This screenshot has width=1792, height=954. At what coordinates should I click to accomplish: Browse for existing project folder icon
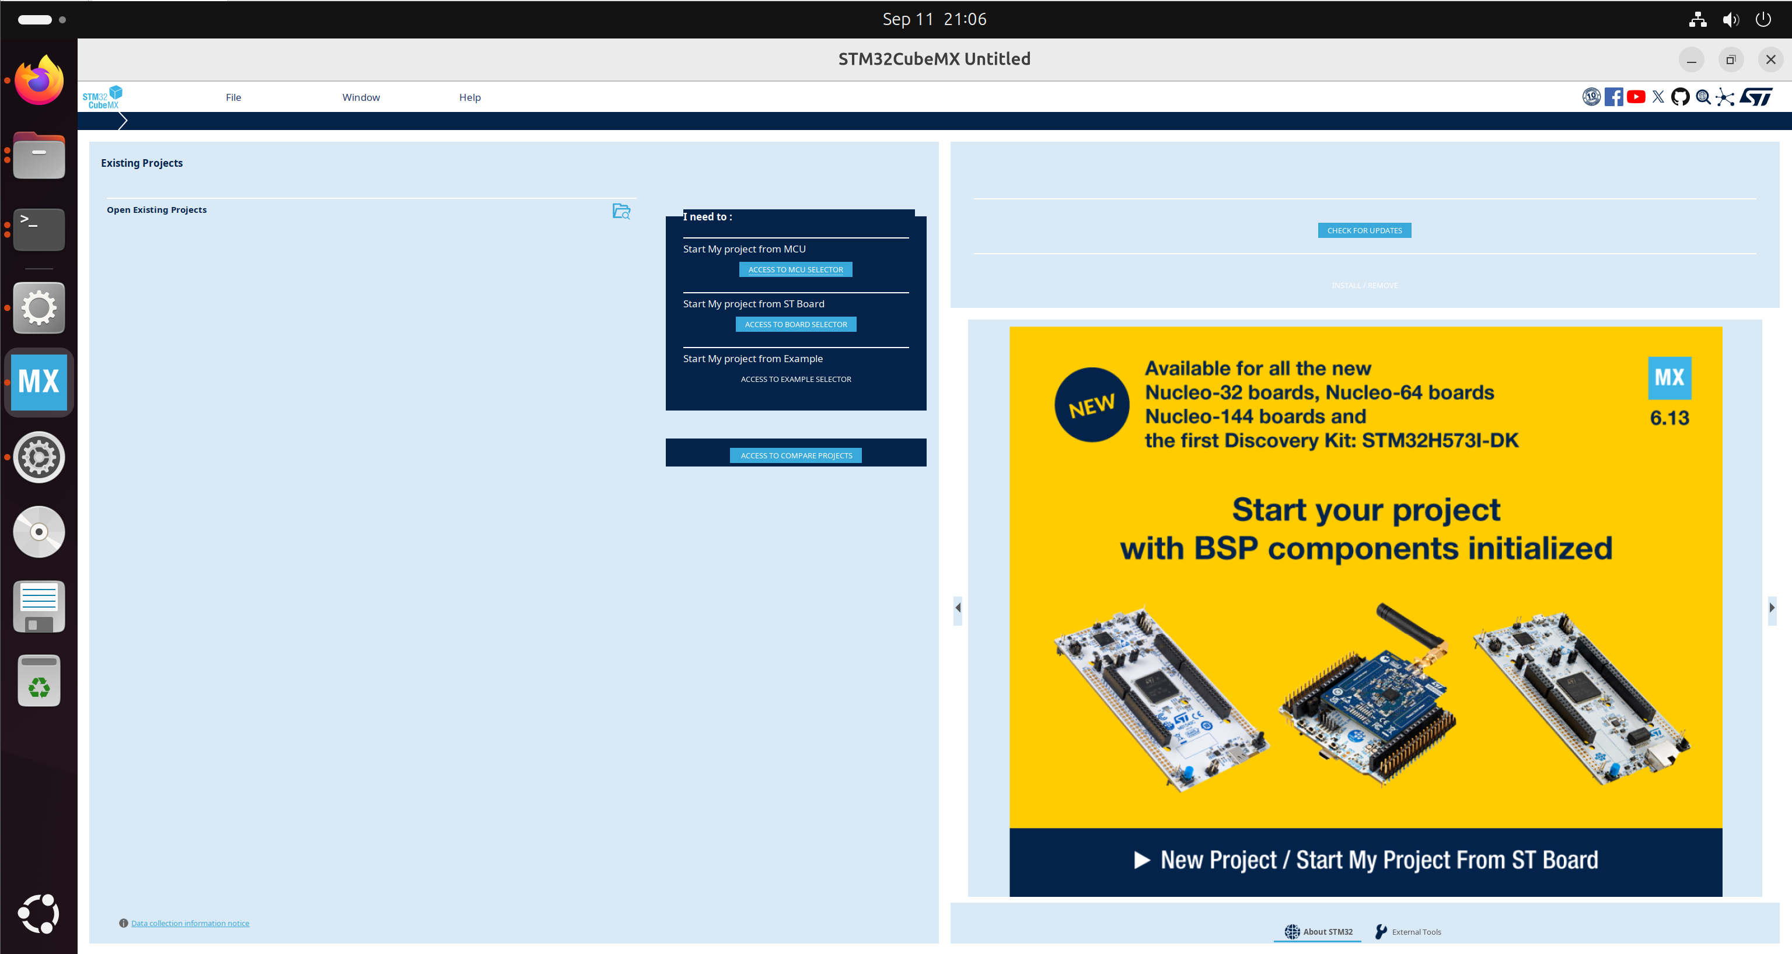click(x=621, y=211)
